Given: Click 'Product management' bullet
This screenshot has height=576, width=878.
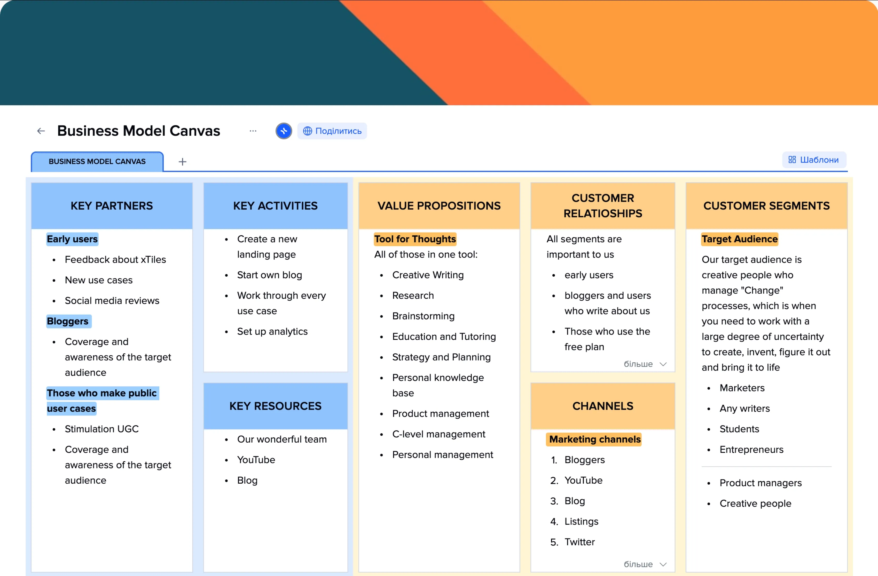Looking at the screenshot, I should coord(441,414).
